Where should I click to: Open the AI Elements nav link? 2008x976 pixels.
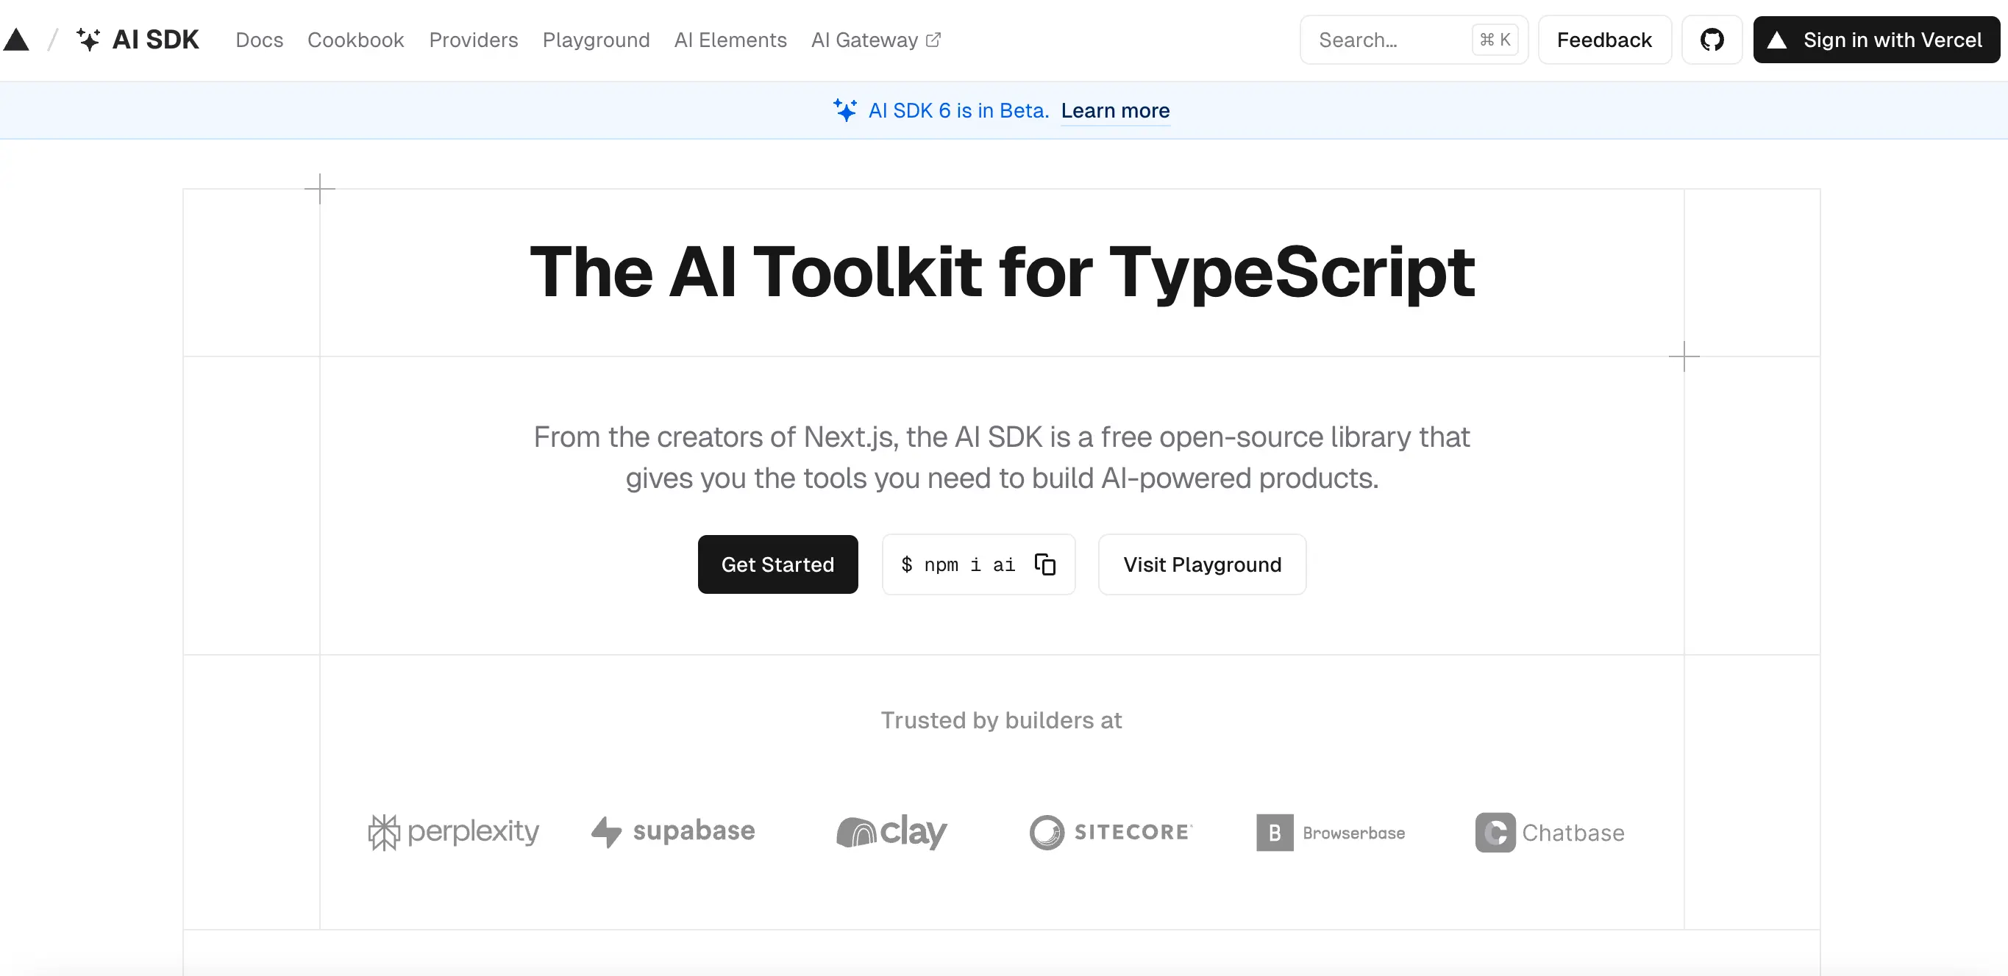click(730, 40)
